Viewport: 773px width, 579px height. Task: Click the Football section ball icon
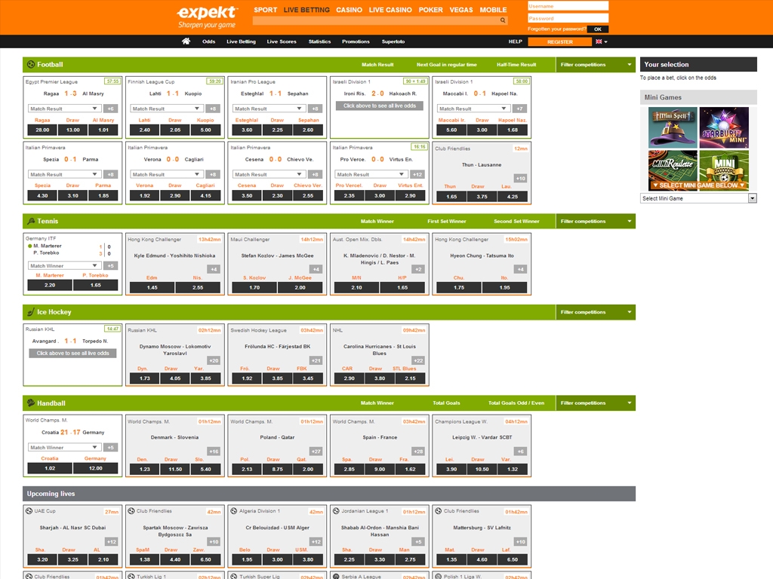30,65
